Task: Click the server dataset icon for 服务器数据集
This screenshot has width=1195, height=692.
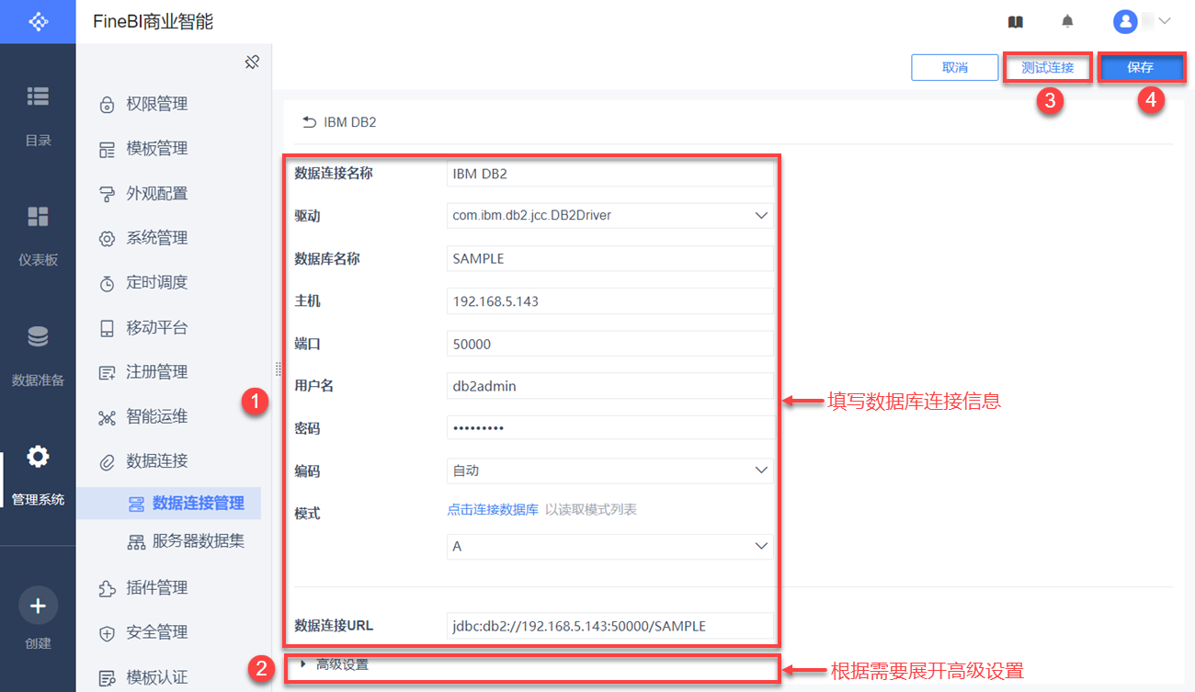Action: click(x=136, y=542)
